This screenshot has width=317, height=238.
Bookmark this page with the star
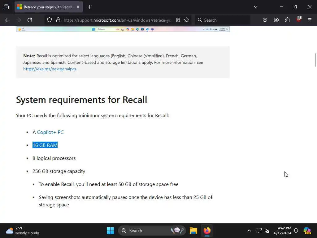[187, 20]
